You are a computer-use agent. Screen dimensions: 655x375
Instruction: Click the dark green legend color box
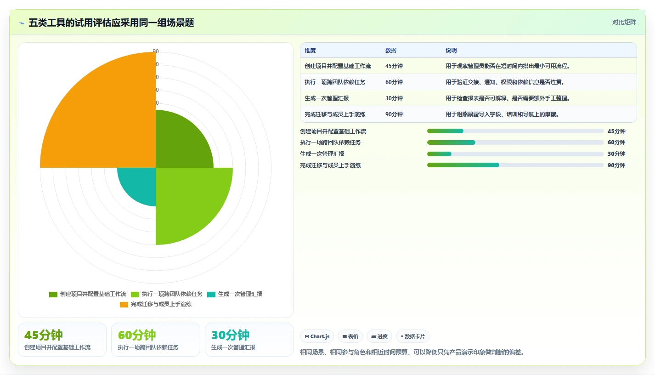(x=53, y=294)
